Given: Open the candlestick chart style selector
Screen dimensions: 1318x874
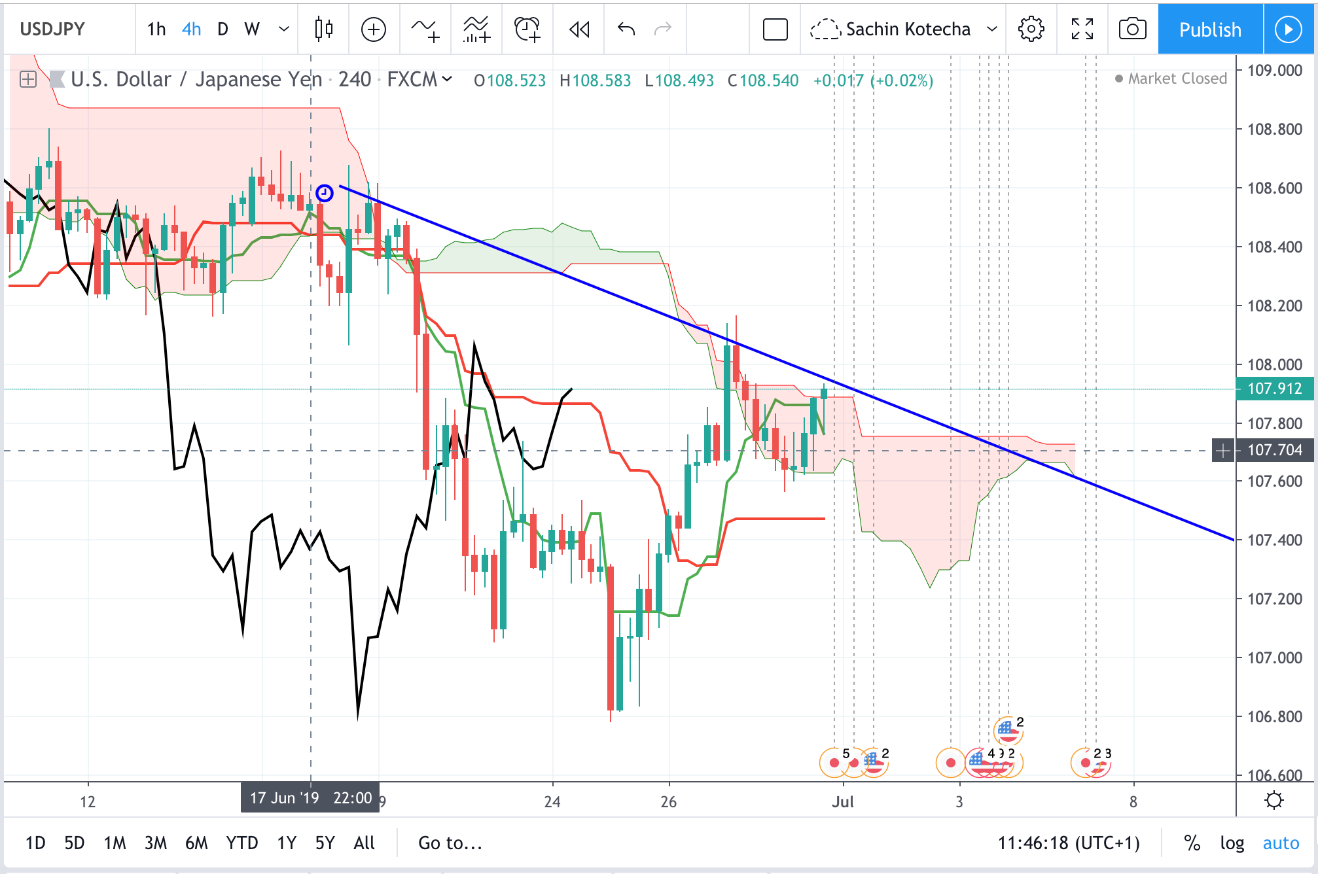Looking at the screenshot, I should tap(323, 29).
